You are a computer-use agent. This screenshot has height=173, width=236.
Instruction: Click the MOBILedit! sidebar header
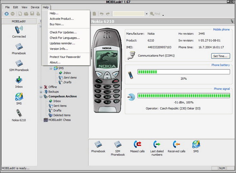[19, 21]
